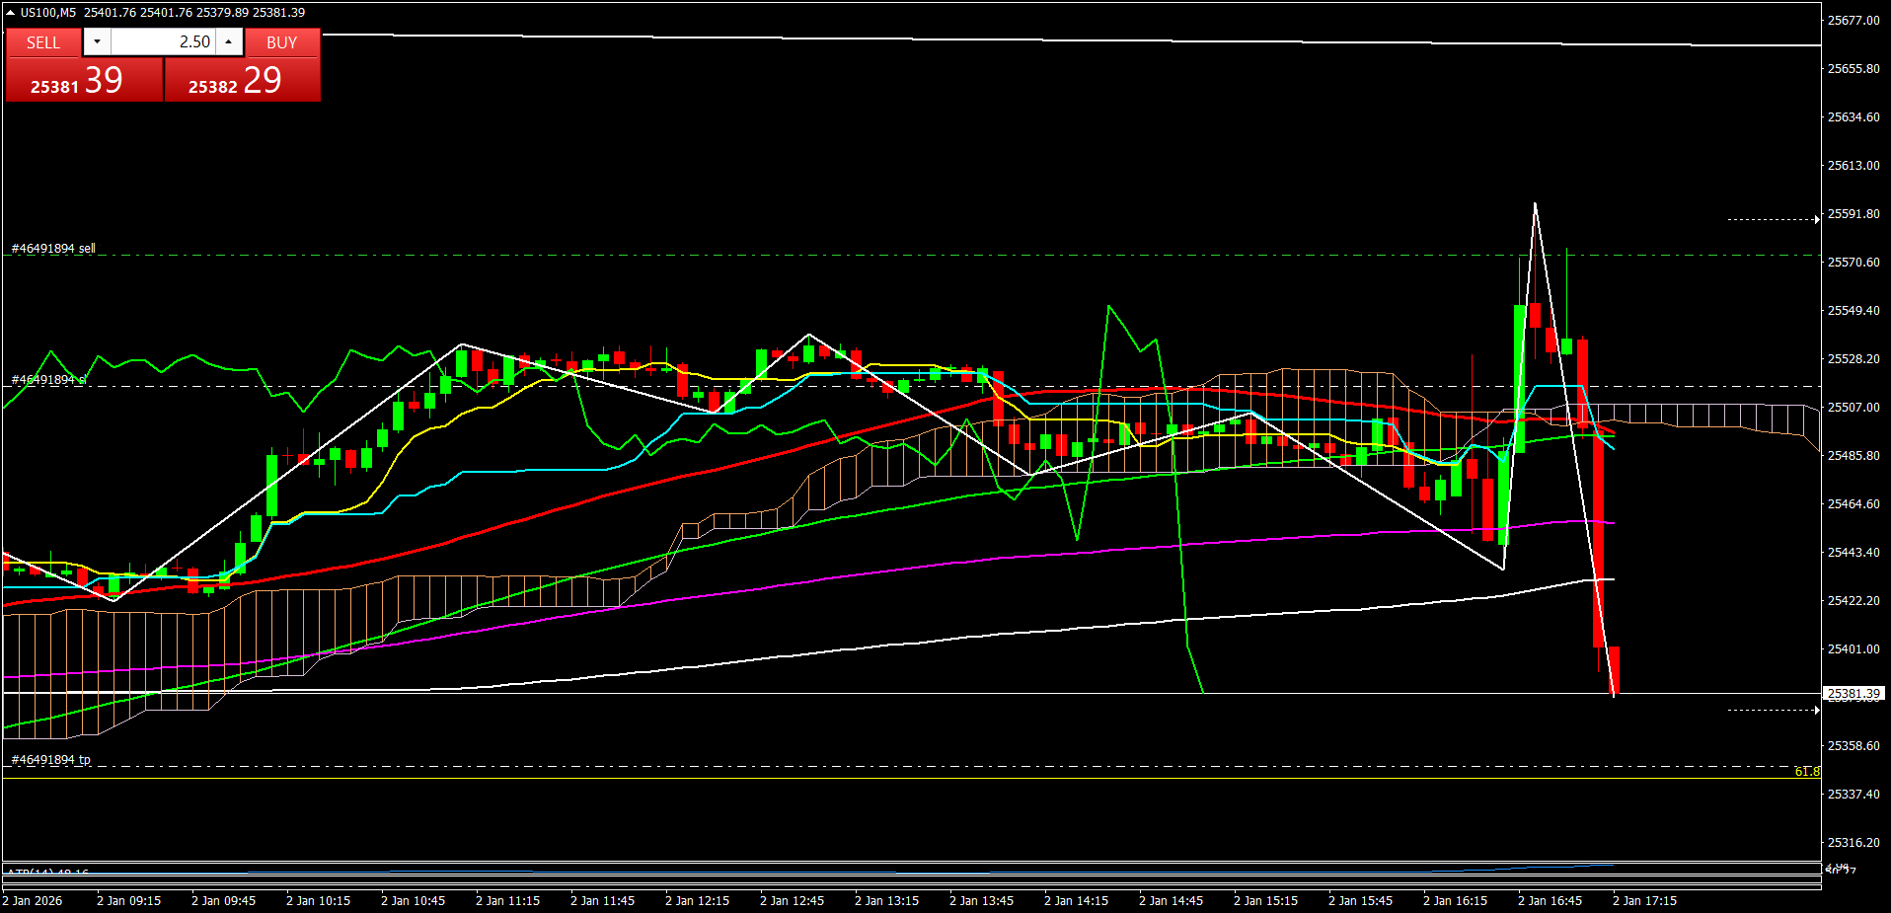Click the lower dotted arrow marker below current price

click(1774, 710)
